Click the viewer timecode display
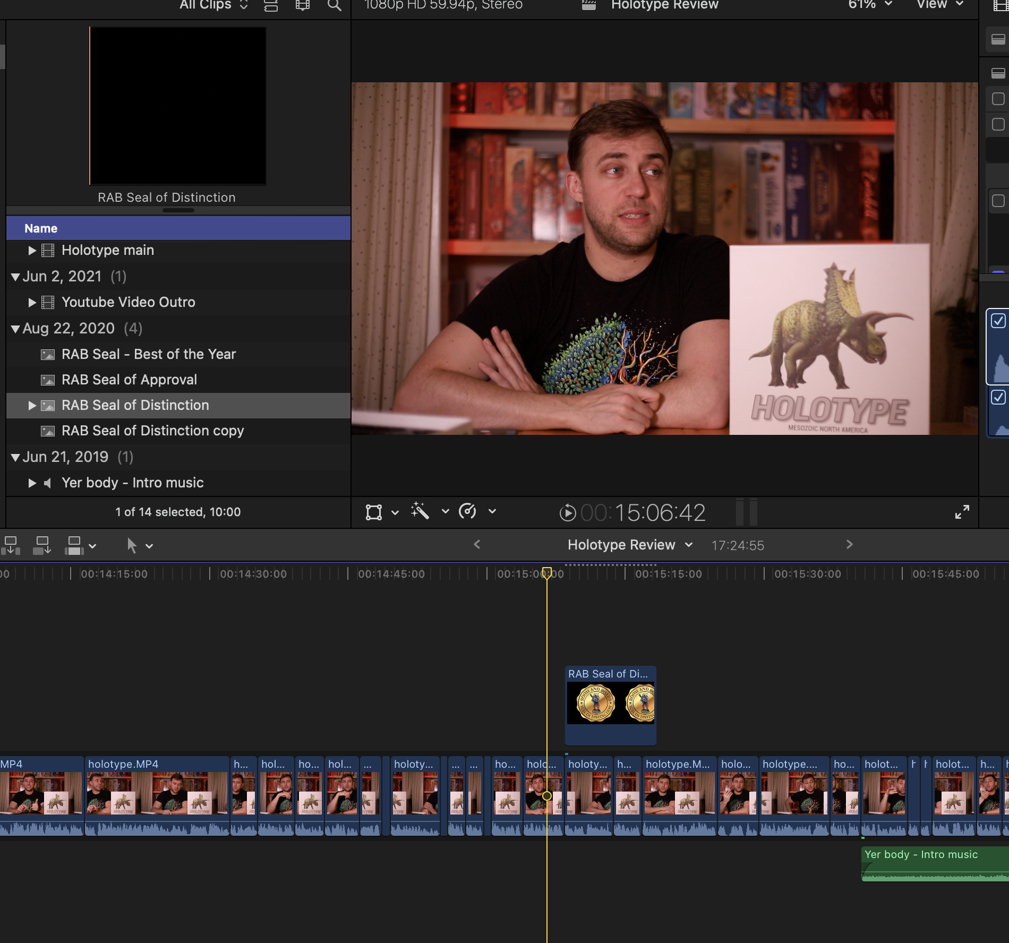The height and width of the screenshot is (943, 1009). pyautogui.click(x=643, y=512)
